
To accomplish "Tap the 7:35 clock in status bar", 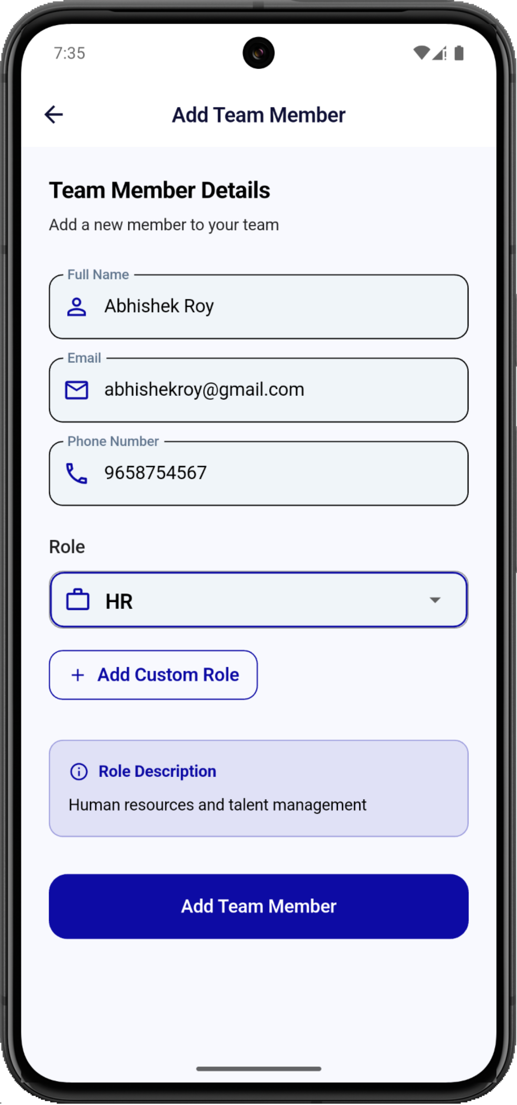I will pyautogui.click(x=69, y=53).
